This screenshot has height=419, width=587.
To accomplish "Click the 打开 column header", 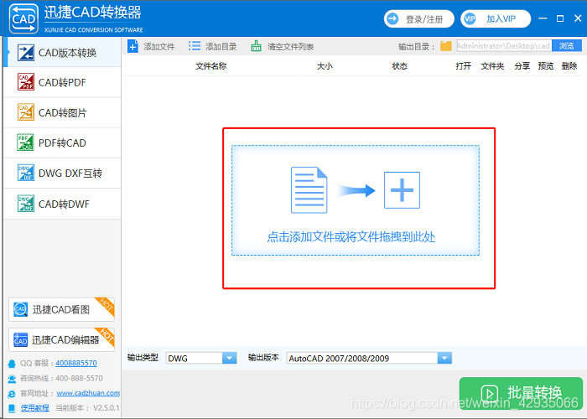I will [464, 66].
